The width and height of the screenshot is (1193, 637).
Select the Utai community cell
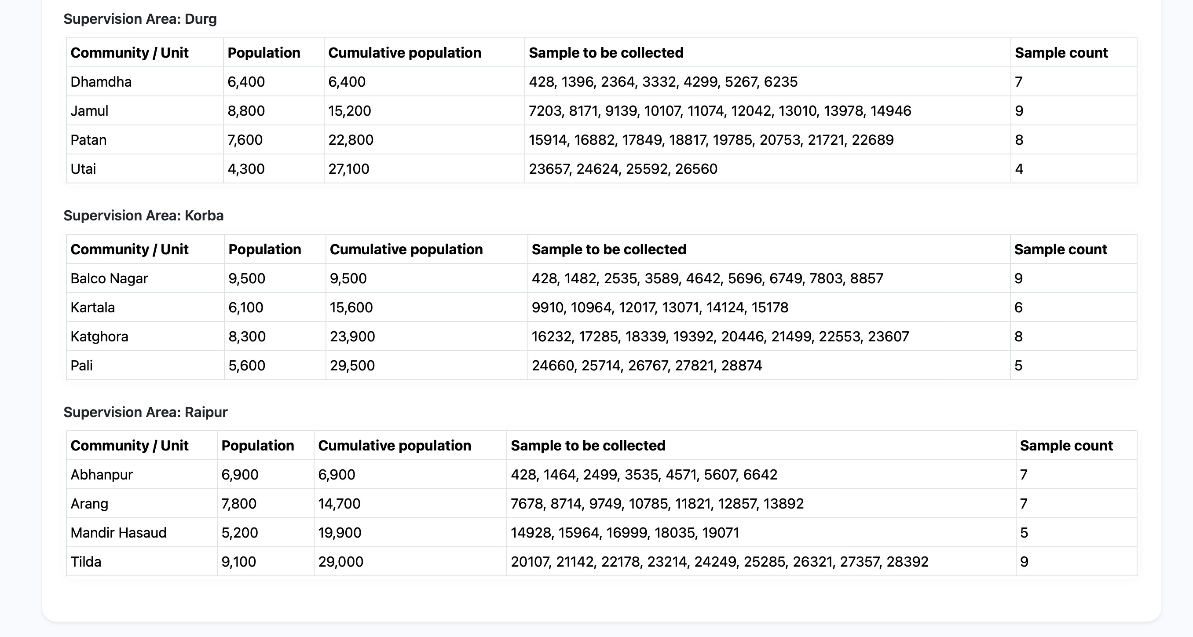[x=84, y=168]
